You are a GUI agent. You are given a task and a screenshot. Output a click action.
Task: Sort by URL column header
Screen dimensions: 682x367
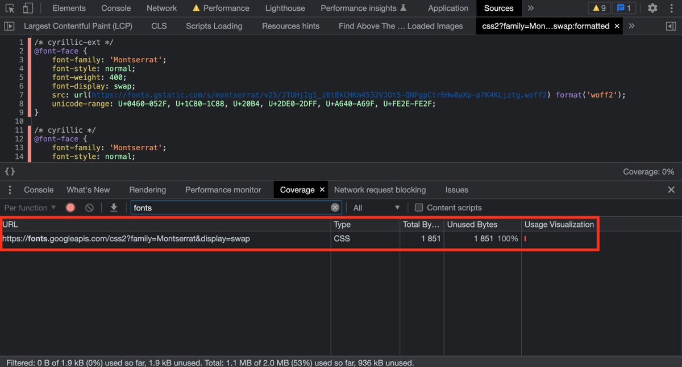(x=166, y=225)
